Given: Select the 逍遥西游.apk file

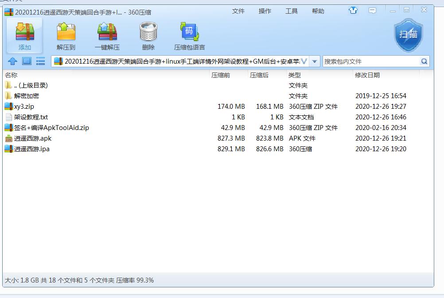Looking at the screenshot, I should coord(32,138).
